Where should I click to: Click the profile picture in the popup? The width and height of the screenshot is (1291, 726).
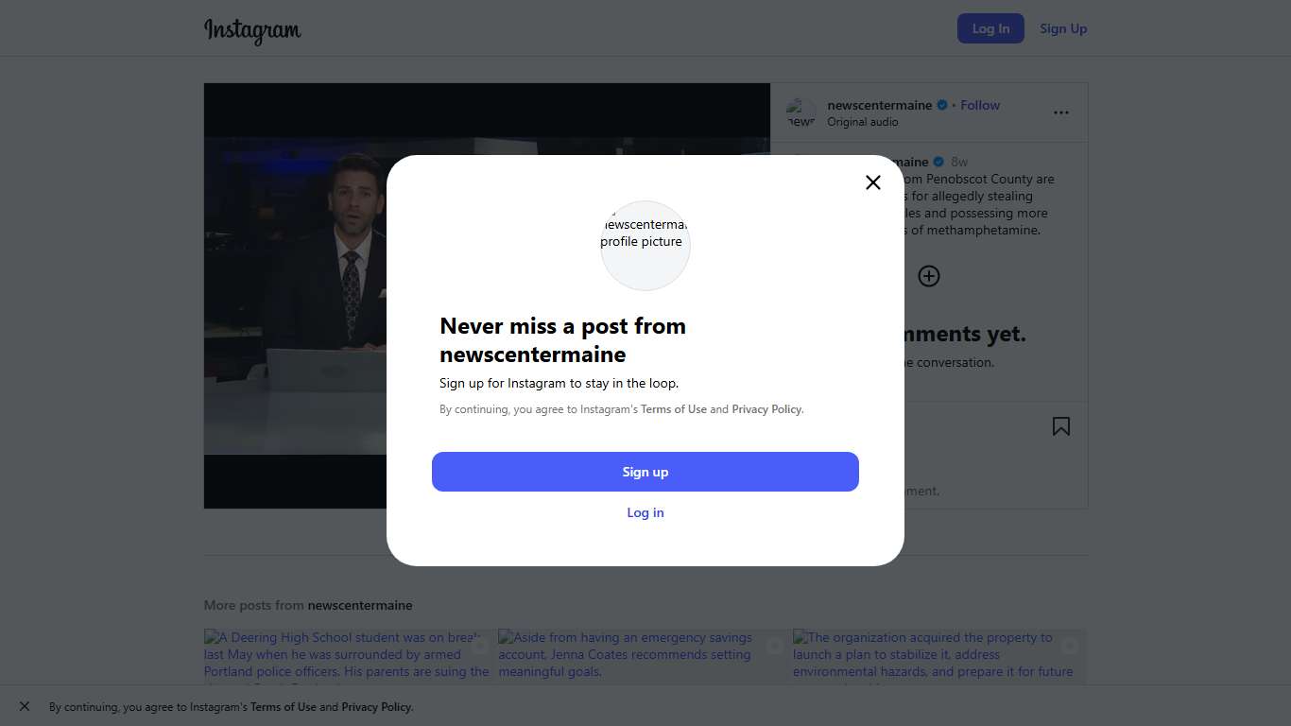[645, 245]
